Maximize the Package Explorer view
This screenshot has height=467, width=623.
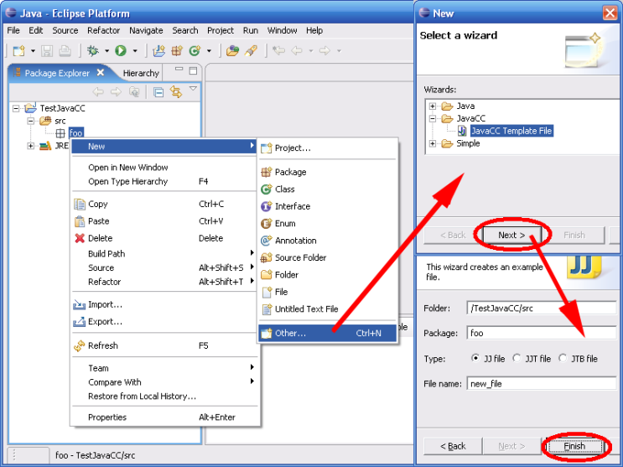coord(193,70)
